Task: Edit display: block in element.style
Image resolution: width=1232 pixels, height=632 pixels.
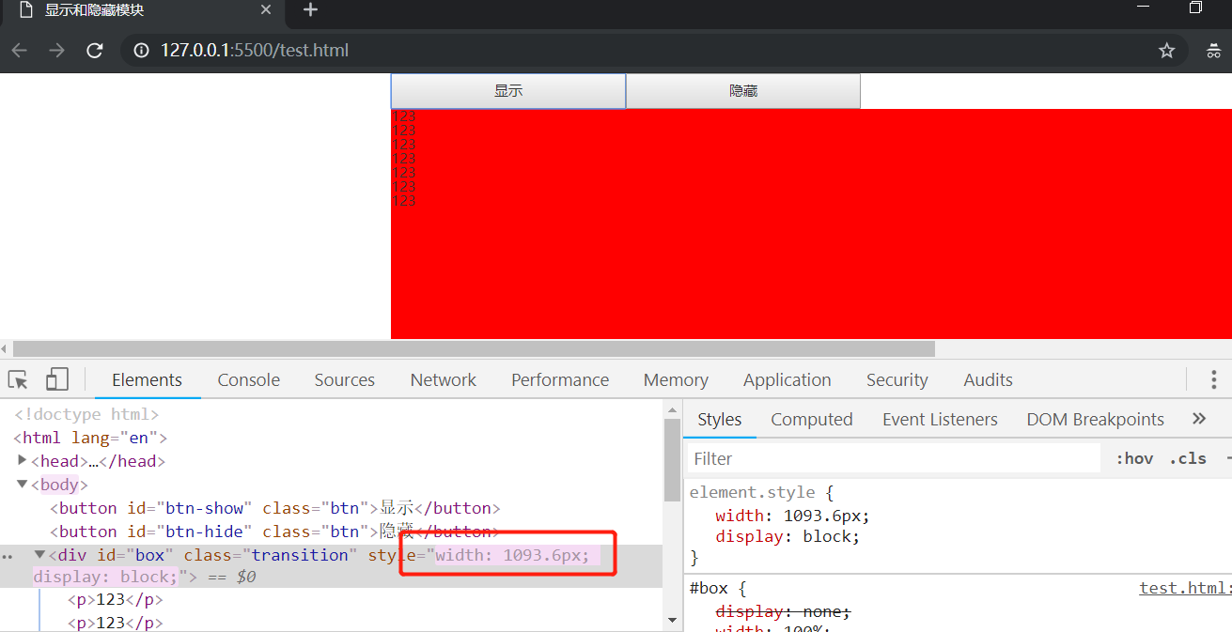Action: [788, 537]
